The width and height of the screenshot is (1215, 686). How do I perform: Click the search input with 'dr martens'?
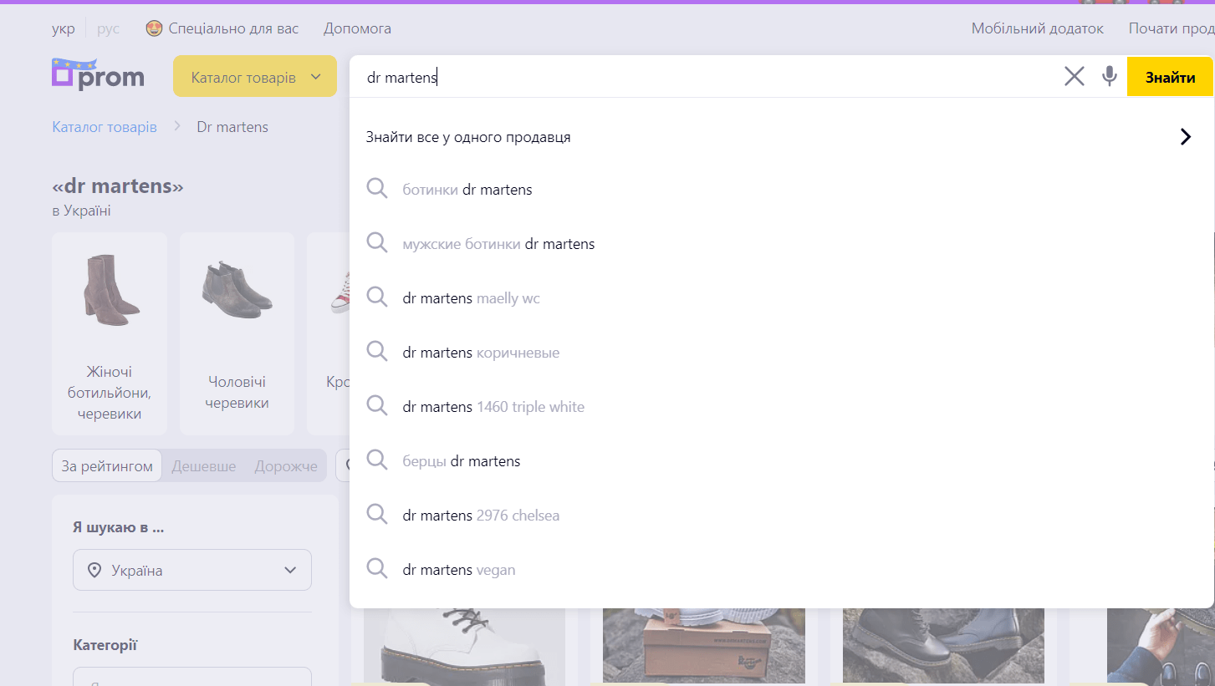click(x=702, y=77)
